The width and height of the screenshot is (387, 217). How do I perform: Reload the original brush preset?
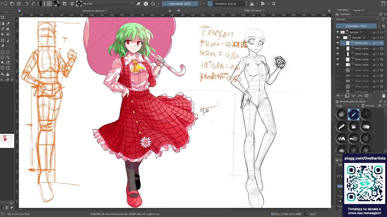coord(153,4)
